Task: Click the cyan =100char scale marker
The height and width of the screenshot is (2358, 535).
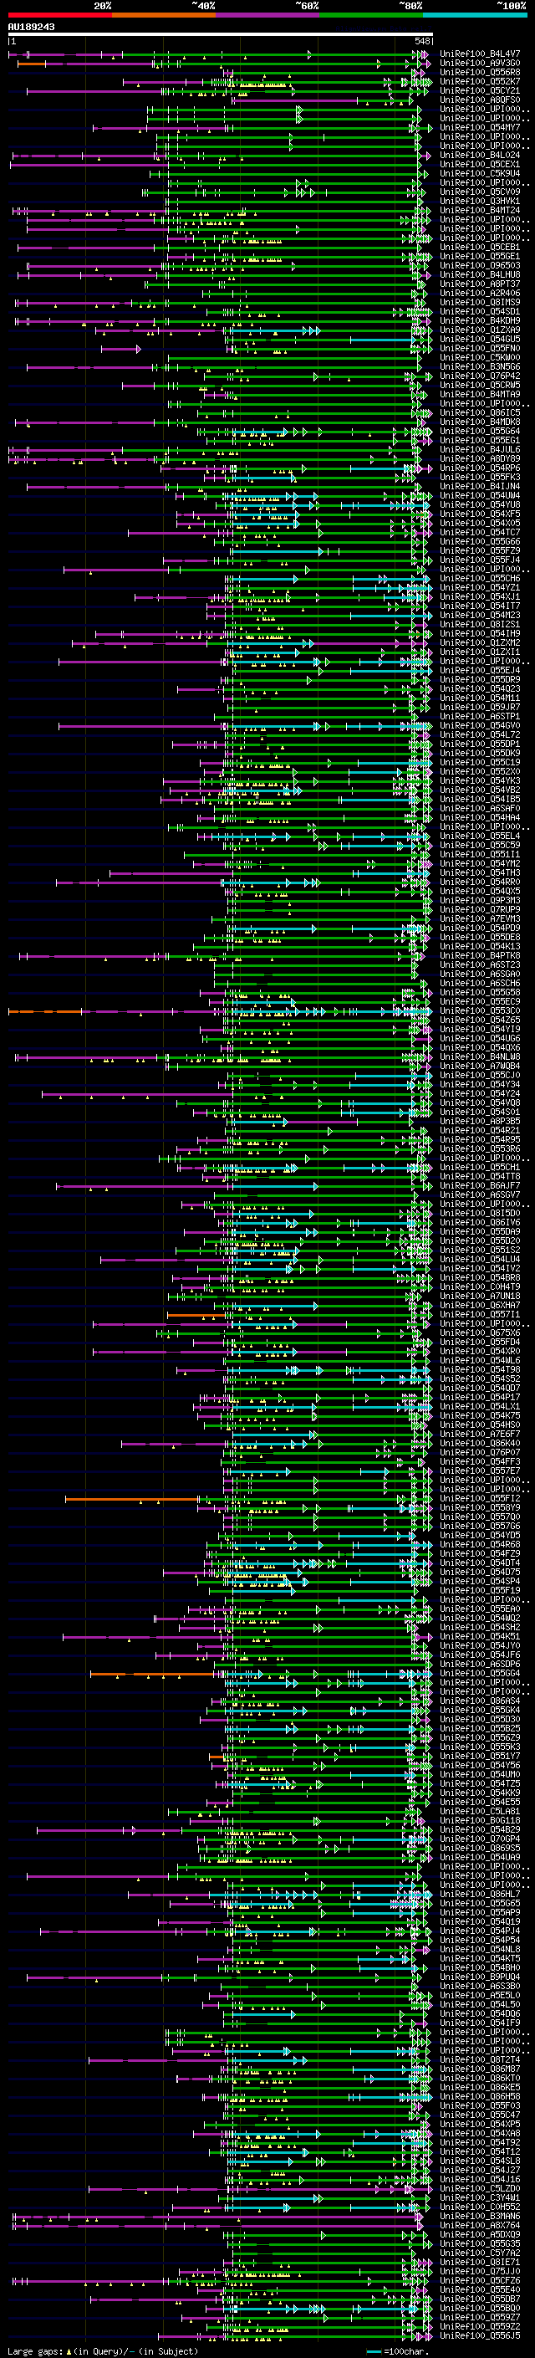Action: pos(373,2351)
